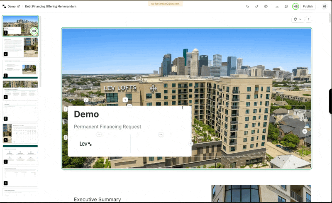The image size is (332, 203).
Task: Click the Permanent Financing Request subtitle text
Action: click(107, 127)
